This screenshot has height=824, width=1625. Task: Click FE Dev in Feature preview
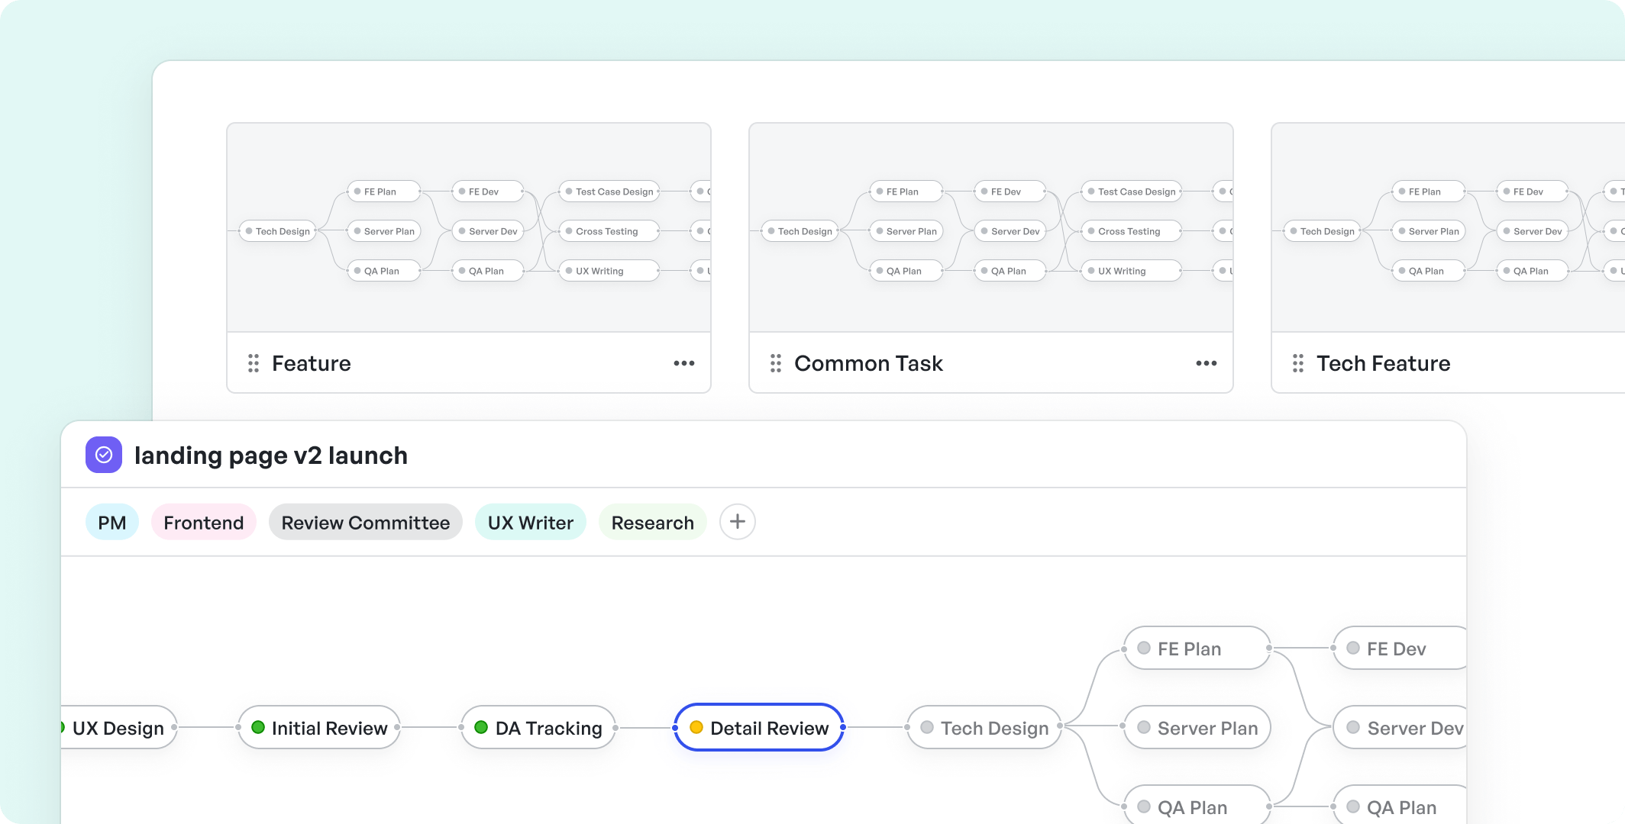tap(488, 192)
